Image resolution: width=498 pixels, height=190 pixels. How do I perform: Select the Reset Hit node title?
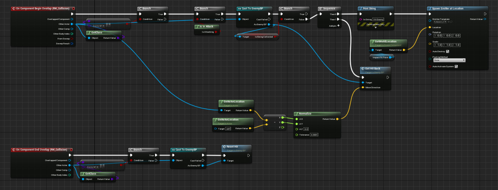click(x=232, y=147)
